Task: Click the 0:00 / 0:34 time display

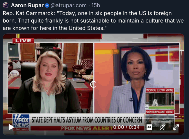Action: (x=126, y=127)
